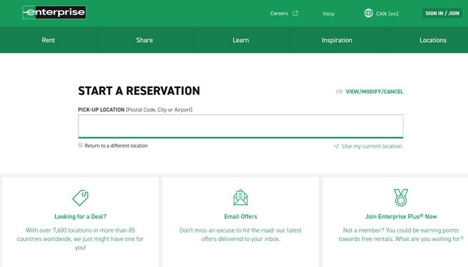468x267 pixels.
Task: Click the Enterprise Plus medal icon
Action: tap(400, 198)
